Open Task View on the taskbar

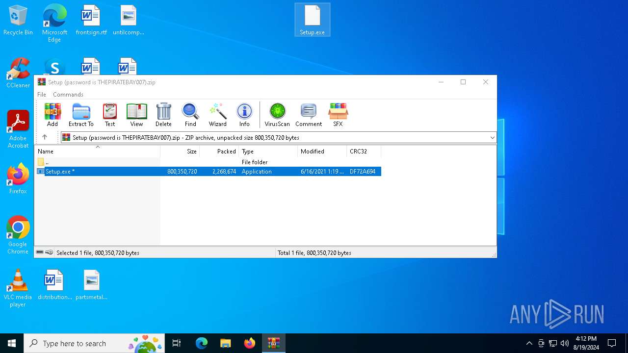coord(177,343)
